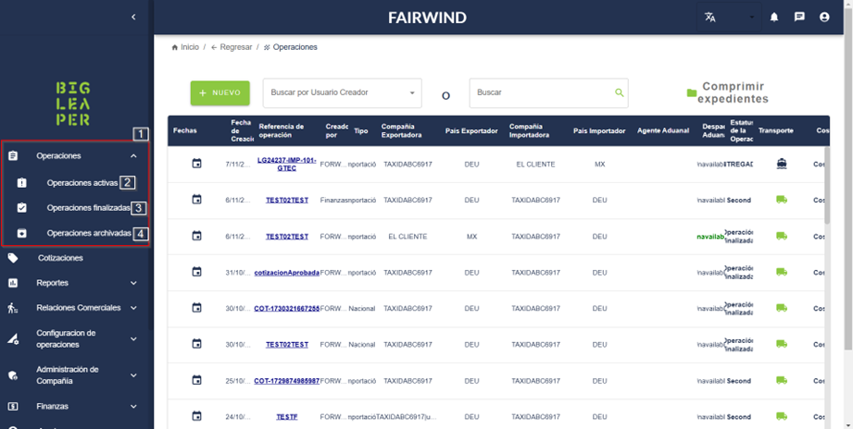Open calendar icon for cotizacionAprobada row
Screen dimensions: 853x429
pos(197,272)
